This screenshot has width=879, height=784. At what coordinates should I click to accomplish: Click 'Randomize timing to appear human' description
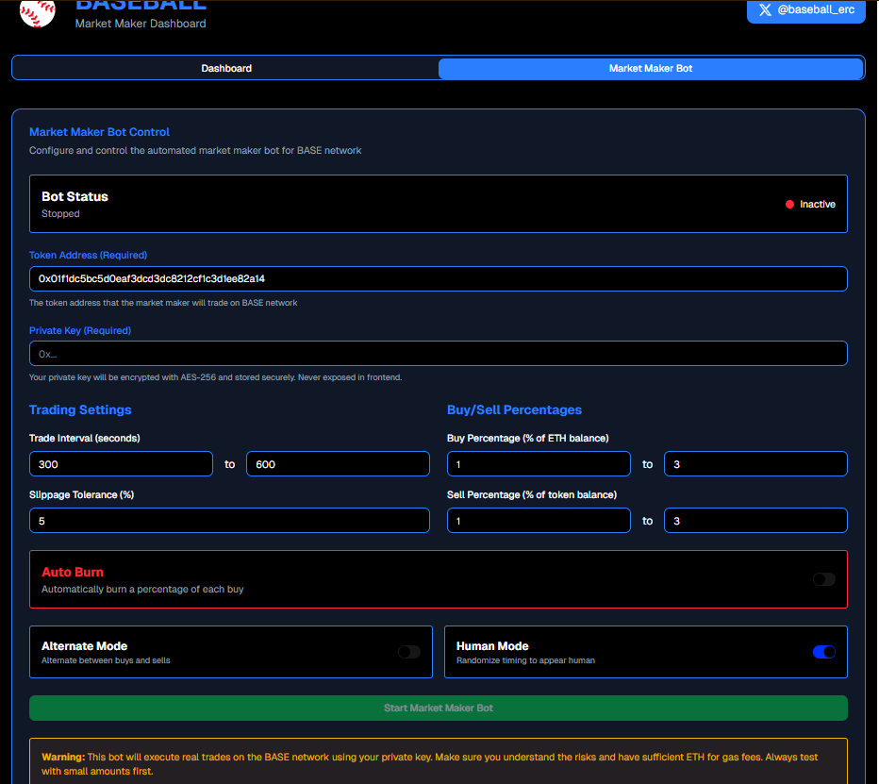coord(525,660)
